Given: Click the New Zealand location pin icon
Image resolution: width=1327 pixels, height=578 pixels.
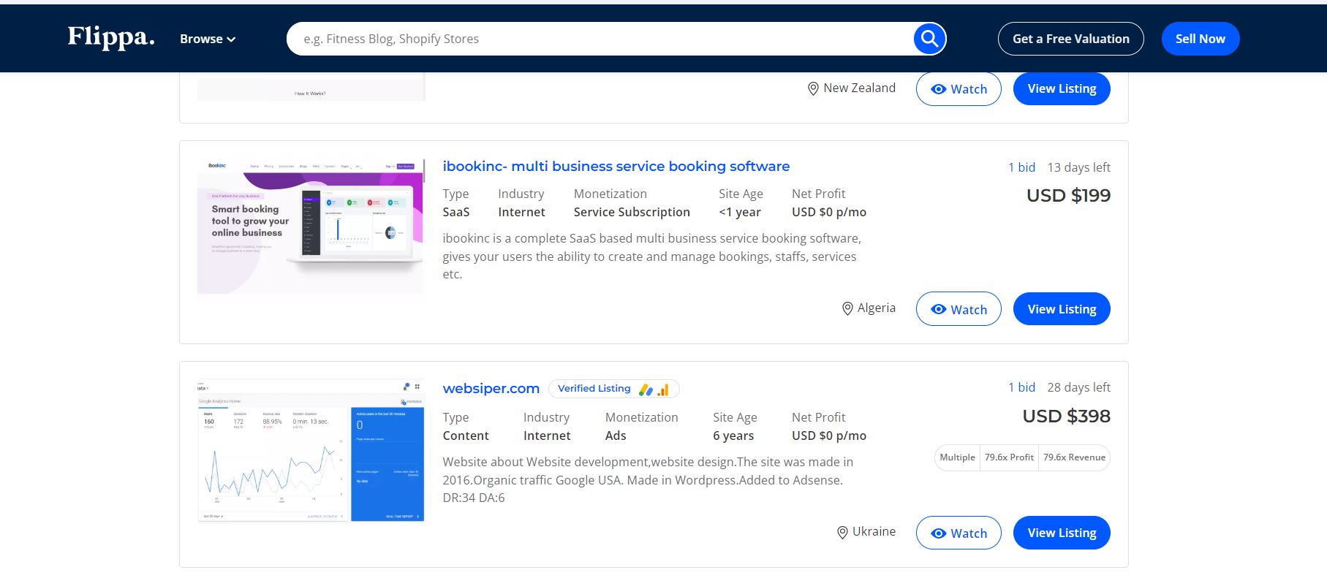Looking at the screenshot, I should [x=813, y=88].
